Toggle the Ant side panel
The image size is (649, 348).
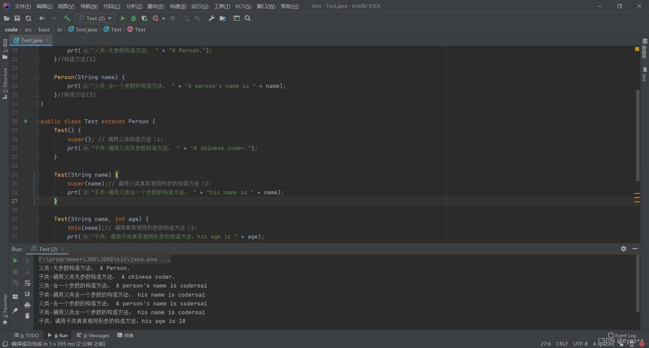(645, 74)
